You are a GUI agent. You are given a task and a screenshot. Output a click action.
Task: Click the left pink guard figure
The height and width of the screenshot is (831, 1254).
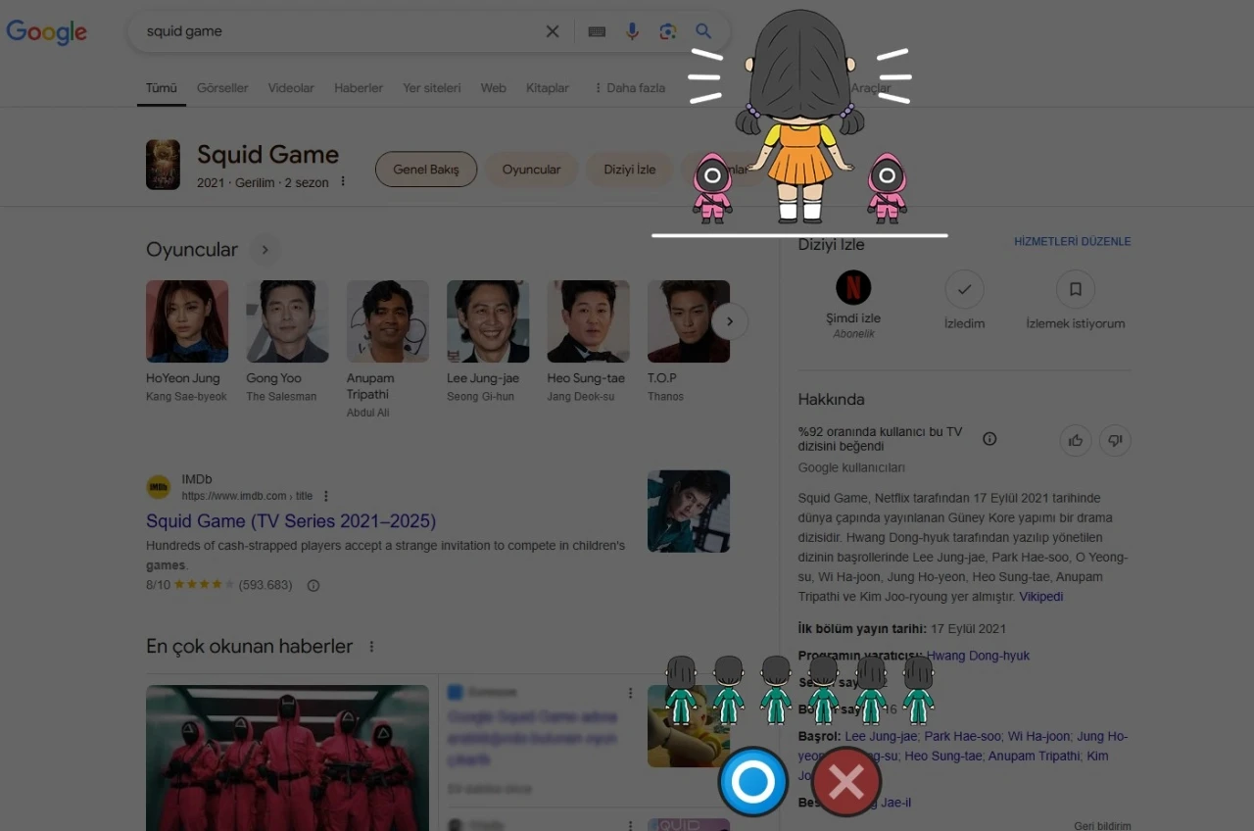point(712,186)
